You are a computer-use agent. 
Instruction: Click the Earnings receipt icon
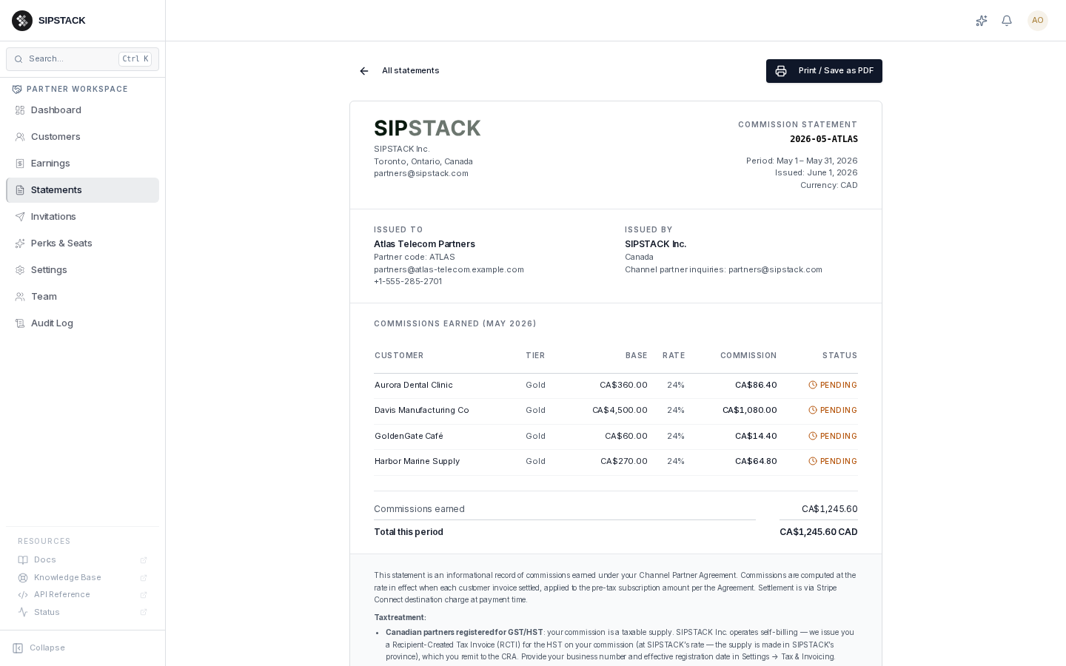point(20,164)
